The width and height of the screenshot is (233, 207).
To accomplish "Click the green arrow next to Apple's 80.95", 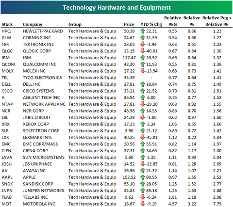I will pyautogui.click(x=143, y=177).
